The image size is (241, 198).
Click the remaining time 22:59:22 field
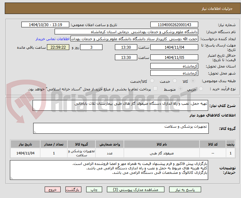[58, 47]
